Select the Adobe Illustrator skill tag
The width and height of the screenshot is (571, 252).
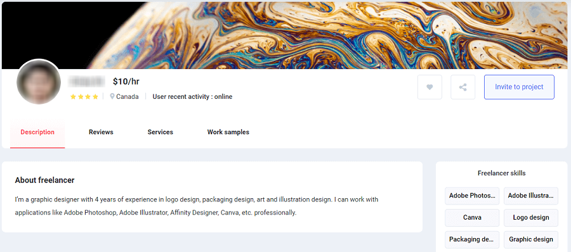[530, 196]
